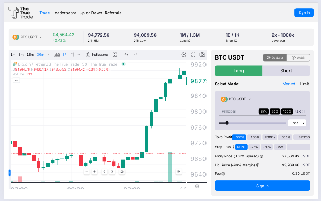
Task: Click The True Trade logo
Action: pyautogui.click(x=20, y=13)
